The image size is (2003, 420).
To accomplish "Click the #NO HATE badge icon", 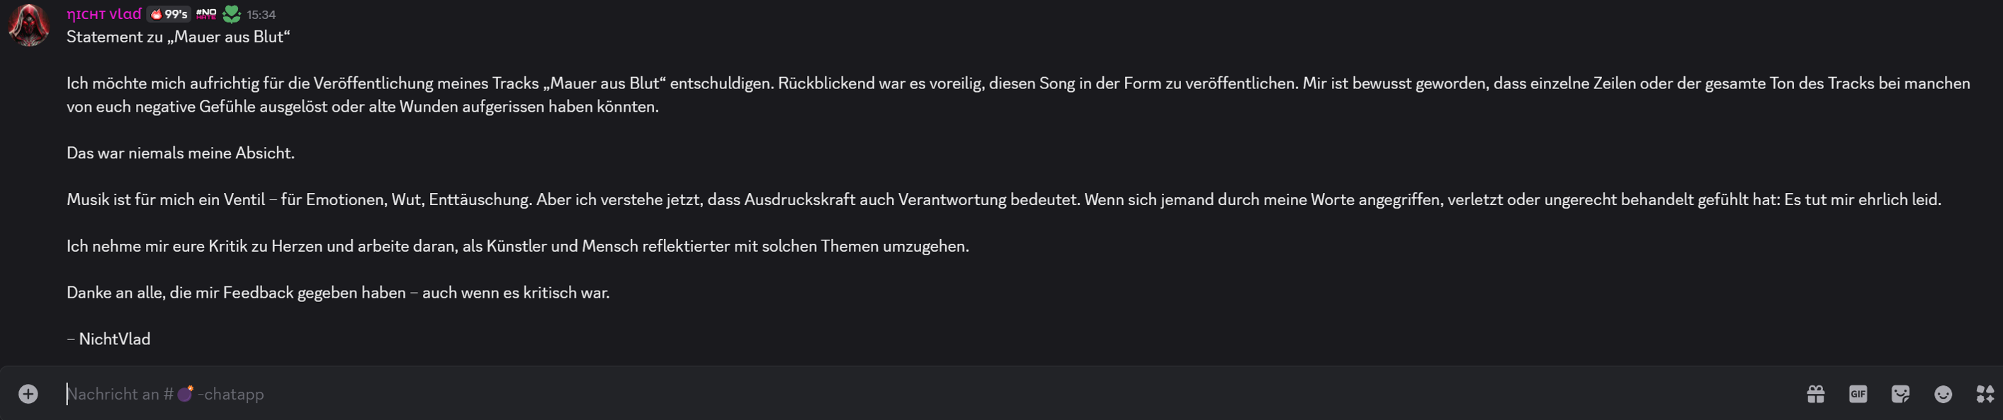I will click(x=206, y=14).
